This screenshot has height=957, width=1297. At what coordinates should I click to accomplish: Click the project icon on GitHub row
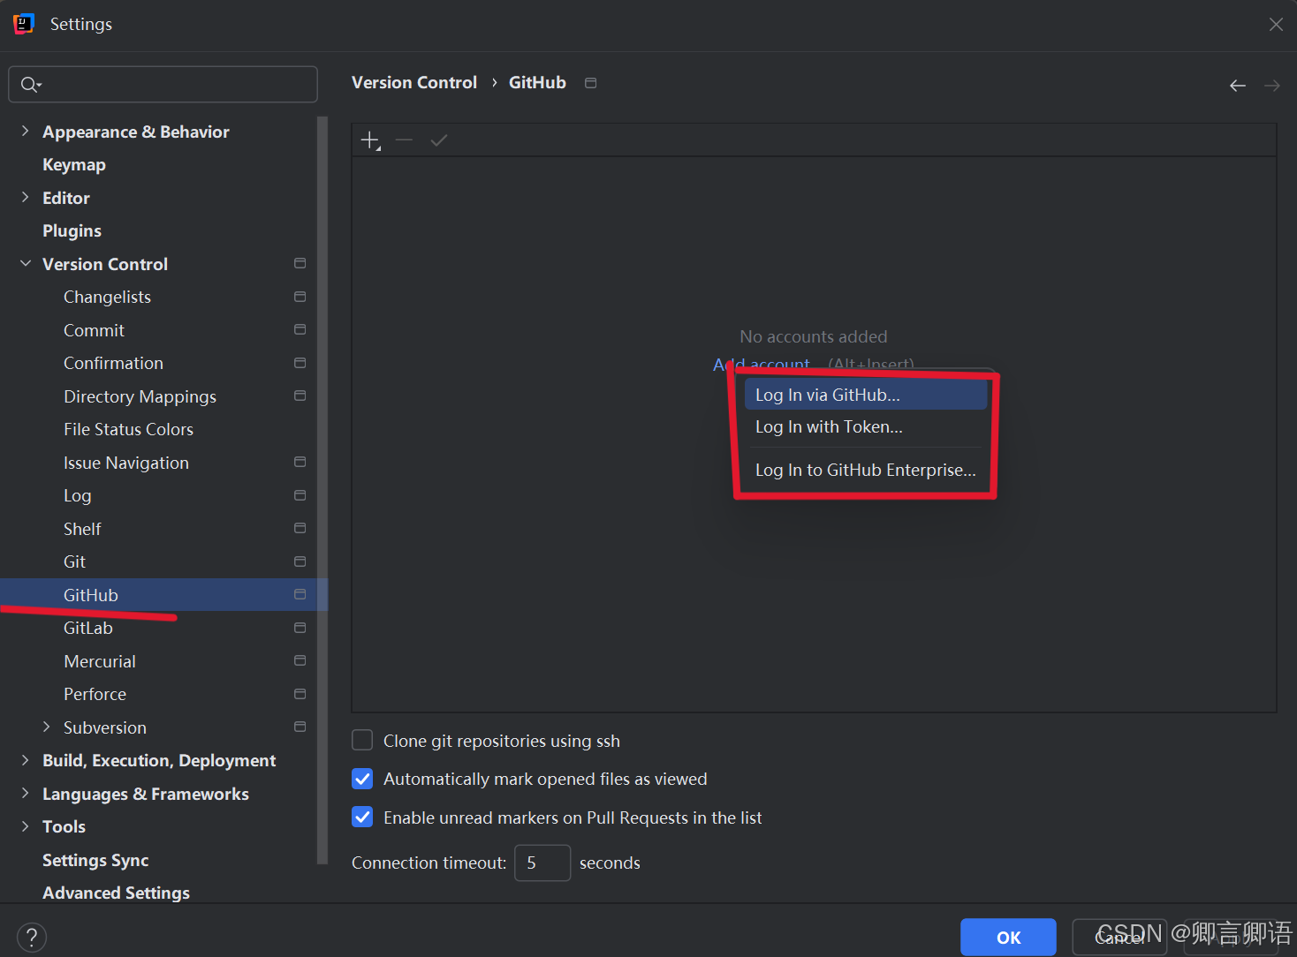pos(300,594)
